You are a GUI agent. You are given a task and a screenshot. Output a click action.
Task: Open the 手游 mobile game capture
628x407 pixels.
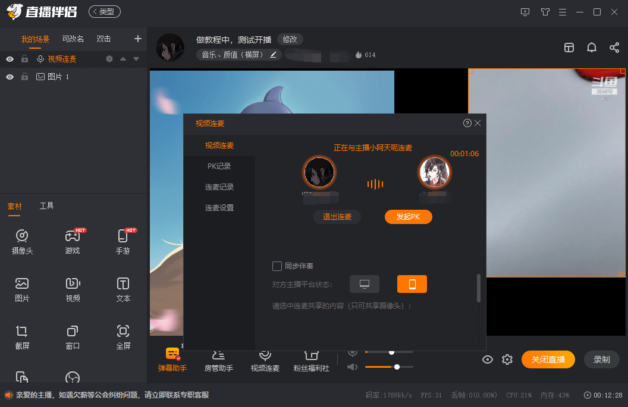[123, 241]
